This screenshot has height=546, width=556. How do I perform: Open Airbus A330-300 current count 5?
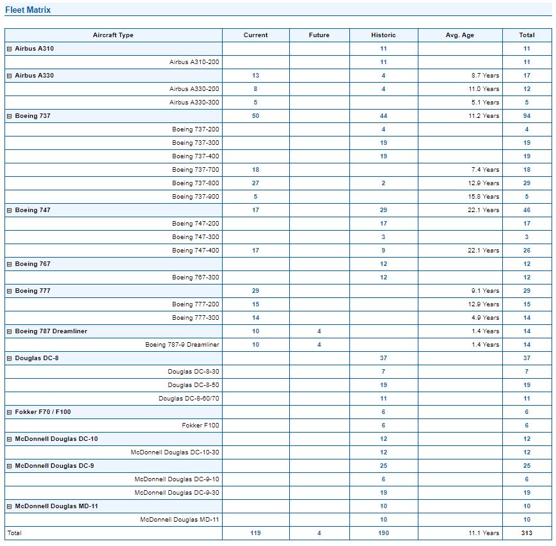tap(255, 103)
